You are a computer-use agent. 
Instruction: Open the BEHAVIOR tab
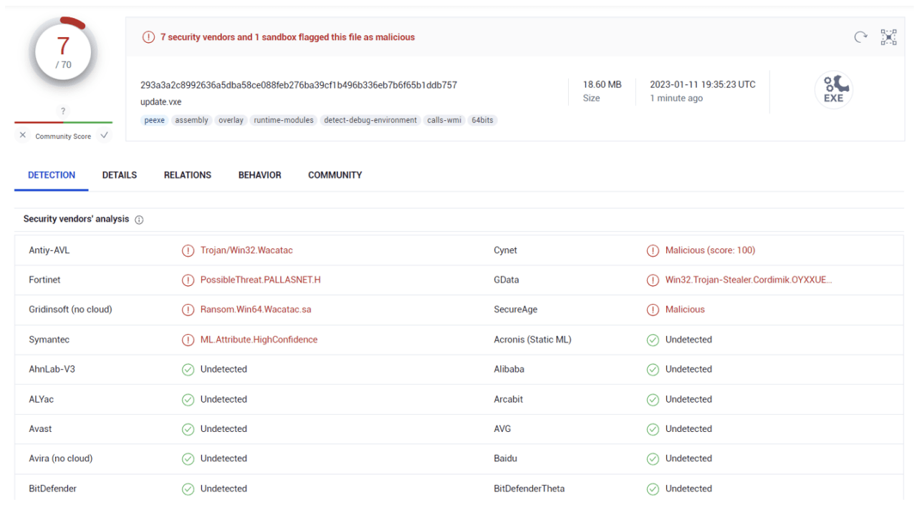pyautogui.click(x=260, y=175)
